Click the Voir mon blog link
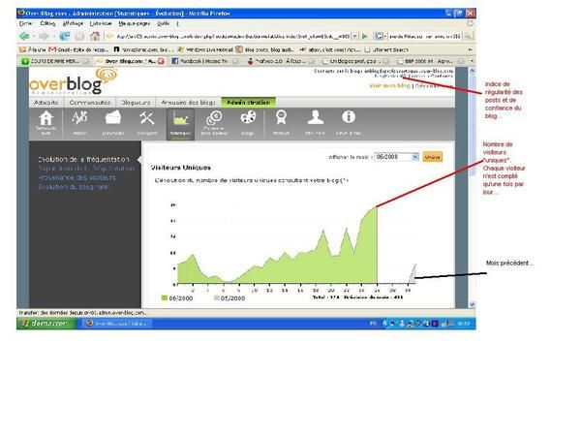This screenshot has height=436, width=581. point(389,85)
